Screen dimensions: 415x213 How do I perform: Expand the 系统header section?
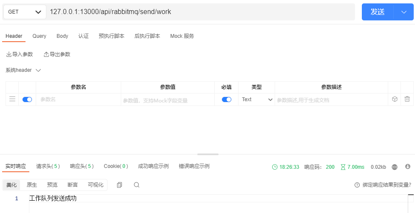pyautogui.click(x=23, y=70)
